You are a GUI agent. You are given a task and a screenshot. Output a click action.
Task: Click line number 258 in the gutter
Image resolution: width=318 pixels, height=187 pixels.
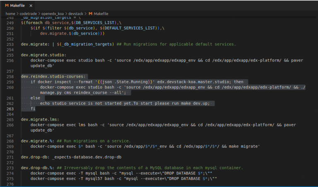(x=11, y=76)
